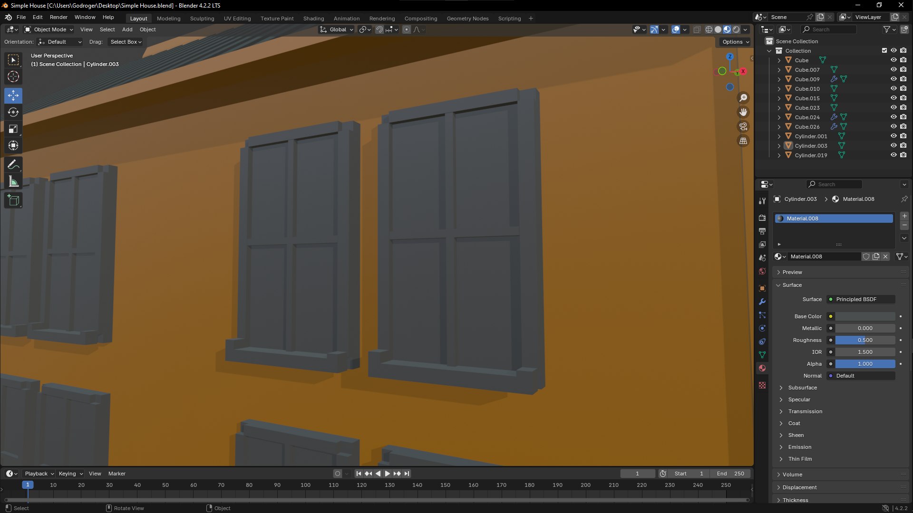Activate the Move tool

tap(13, 95)
